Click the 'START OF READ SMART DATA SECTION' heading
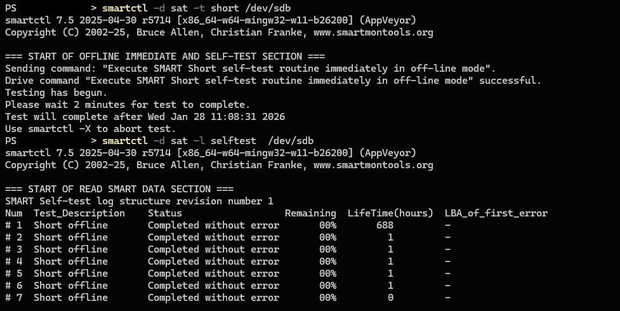Viewport: 620px width, 311px height. [x=119, y=189]
